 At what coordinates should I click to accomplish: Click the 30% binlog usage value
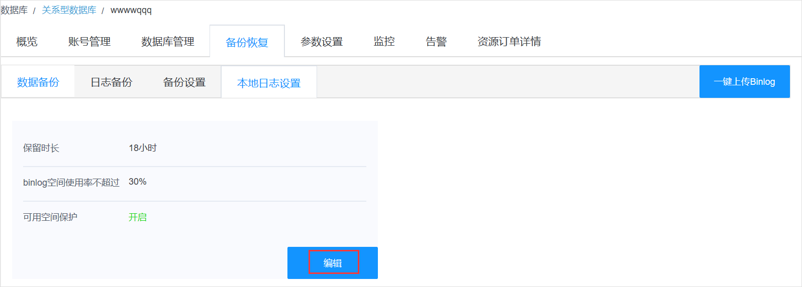click(138, 182)
